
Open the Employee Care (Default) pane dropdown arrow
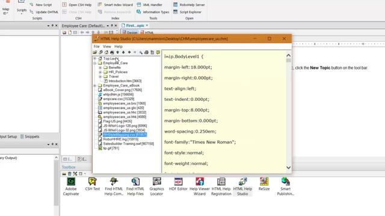[x=108, y=26]
